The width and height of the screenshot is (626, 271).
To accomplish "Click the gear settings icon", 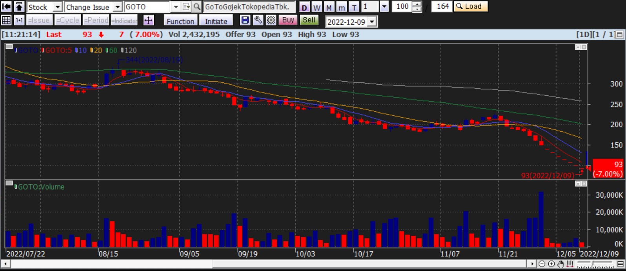I will pos(271,20).
